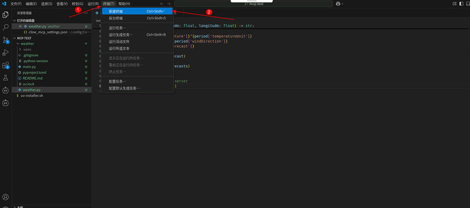Open the Explorer view icon
The width and height of the screenshot is (470, 208).
pyautogui.click(x=5, y=15)
